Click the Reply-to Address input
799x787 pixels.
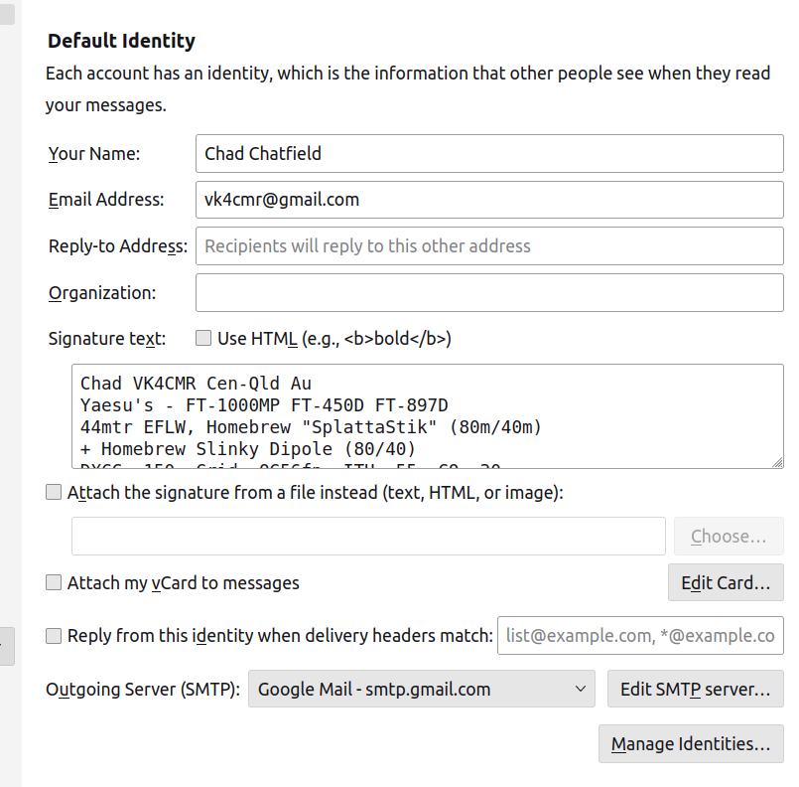(489, 245)
